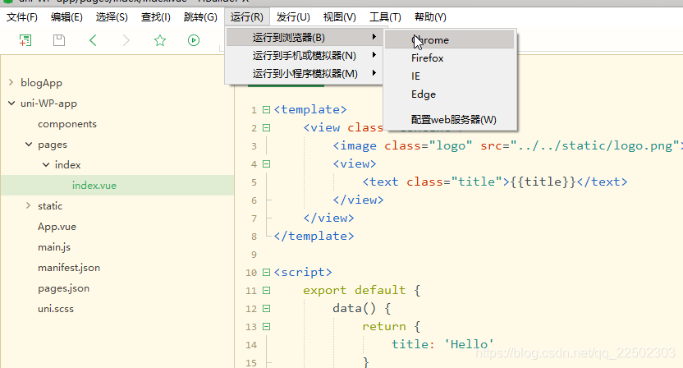Expand the static folder
This screenshot has width=683, height=368.
[28, 206]
